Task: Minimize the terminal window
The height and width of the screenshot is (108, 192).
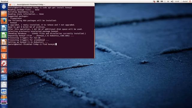Action: (12, 5)
